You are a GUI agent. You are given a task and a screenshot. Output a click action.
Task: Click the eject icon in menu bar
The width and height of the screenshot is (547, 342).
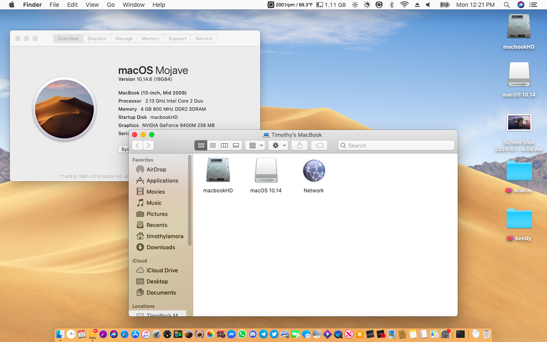(x=418, y=5)
